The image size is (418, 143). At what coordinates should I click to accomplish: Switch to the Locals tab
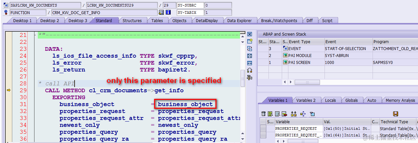[330, 100]
